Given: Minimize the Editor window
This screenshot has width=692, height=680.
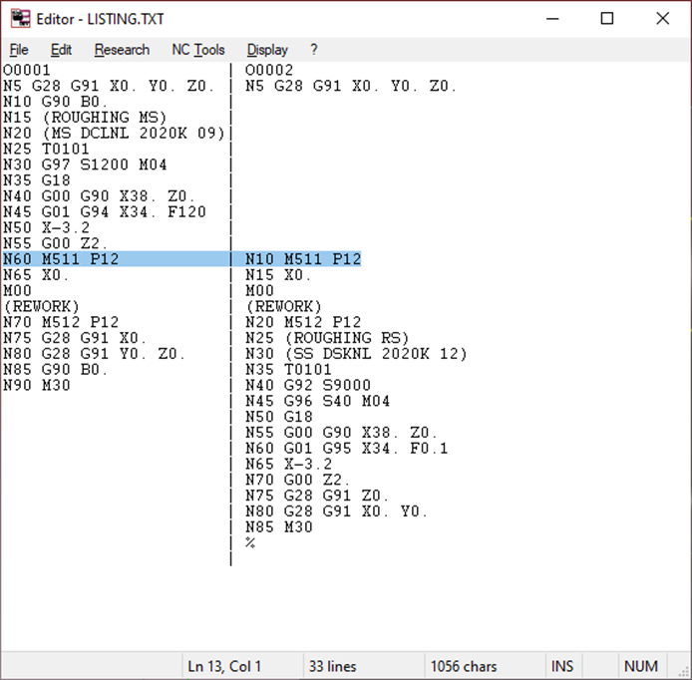Looking at the screenshot, I should (x=551, y=19).
